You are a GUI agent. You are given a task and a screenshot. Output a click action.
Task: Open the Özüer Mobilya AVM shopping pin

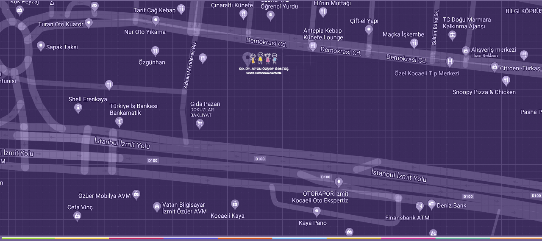(136, 195)
